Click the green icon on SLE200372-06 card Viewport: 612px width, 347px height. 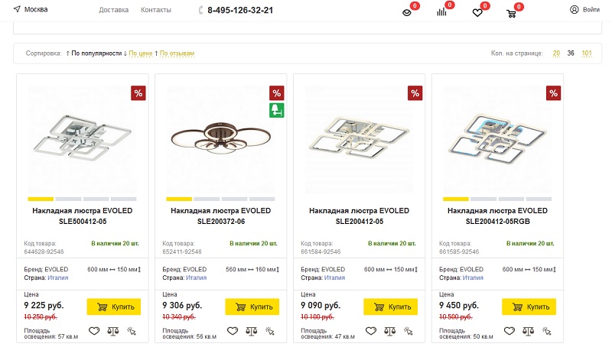pyautogui.click(x=277, y=110)
